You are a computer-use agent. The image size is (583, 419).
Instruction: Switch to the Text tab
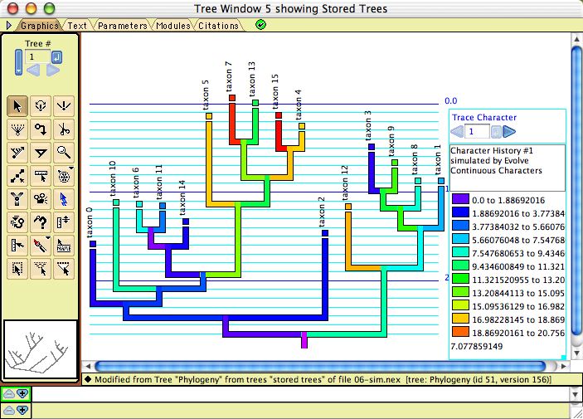[x=77, y=26]
